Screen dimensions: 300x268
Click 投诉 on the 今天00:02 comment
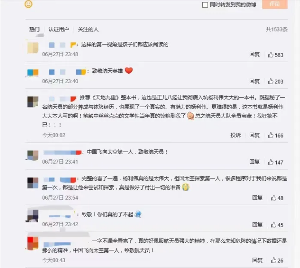(x=235, y=135)
